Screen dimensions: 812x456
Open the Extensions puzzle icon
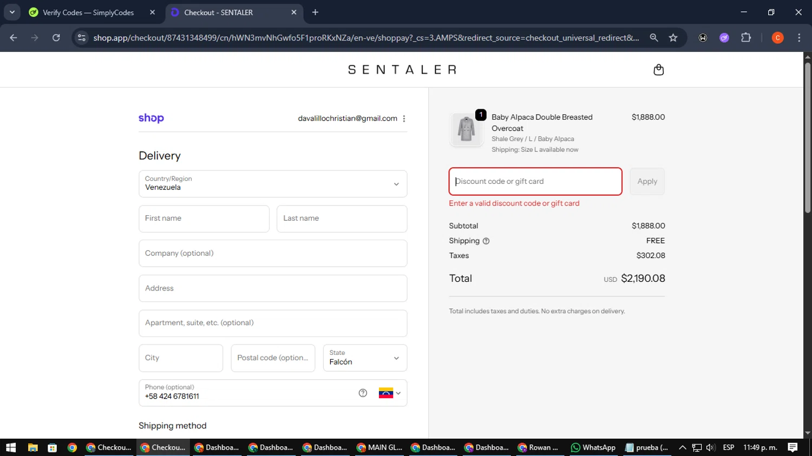(746, 38)
